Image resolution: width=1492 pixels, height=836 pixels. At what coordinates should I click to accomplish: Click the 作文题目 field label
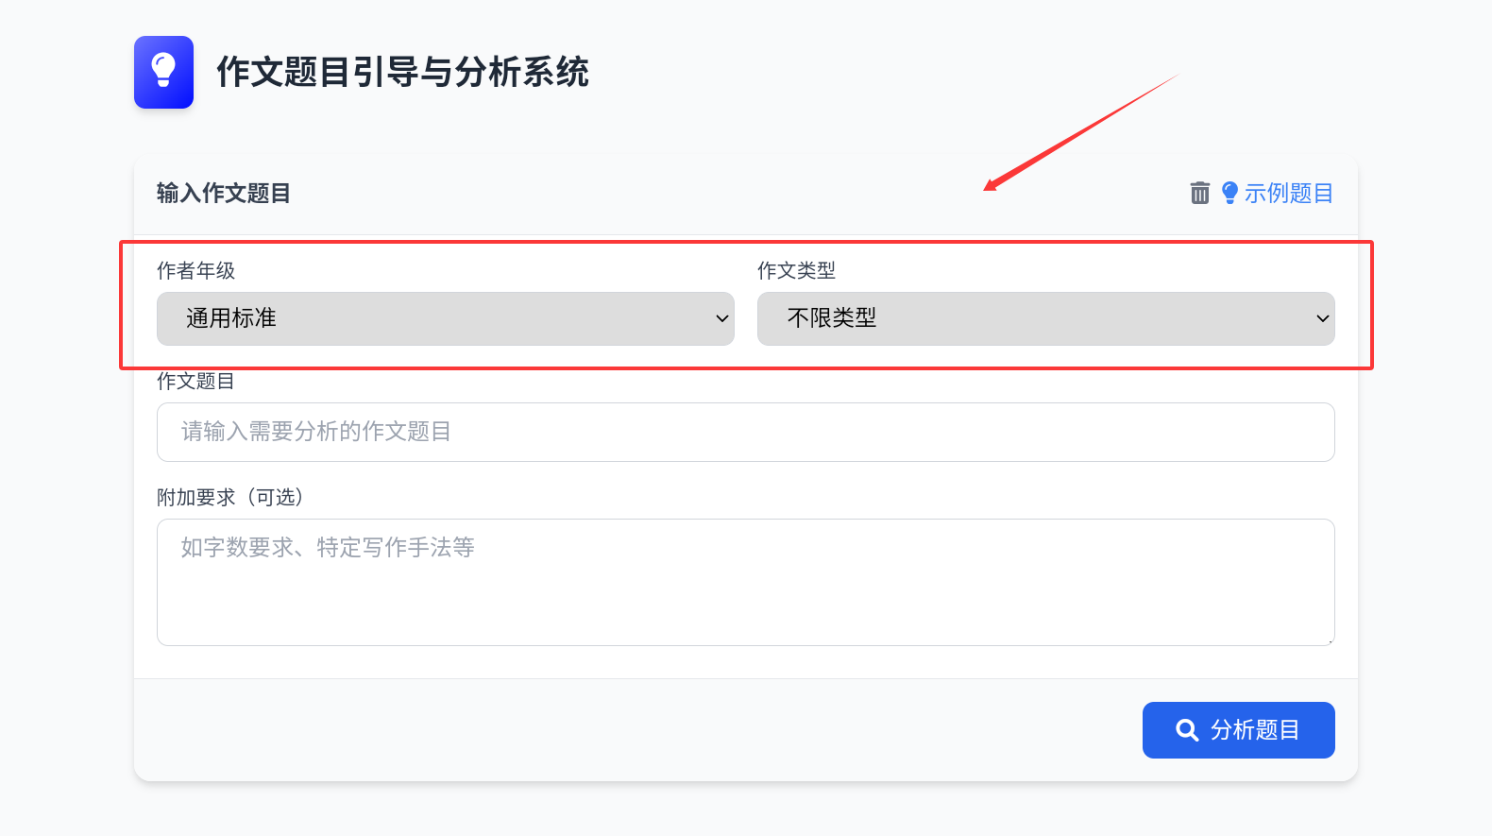[x=195, y=381]
